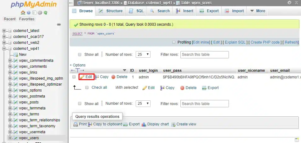Expand wpex_options table node
Screen dimensions: 301x143
[x=10, y=90]
